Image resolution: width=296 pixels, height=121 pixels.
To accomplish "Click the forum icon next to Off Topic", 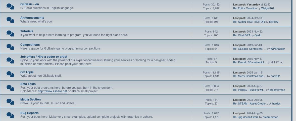I will (10, 74).
